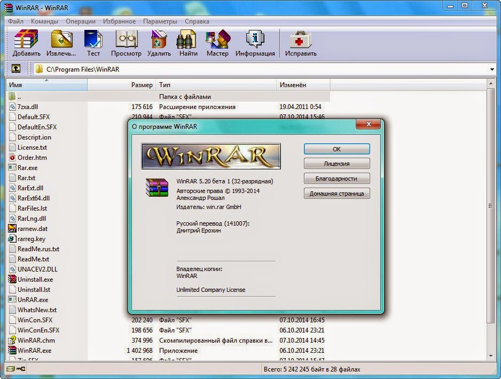The height and width of the screenshot is (379, 501).
Task: Select the WinConEn.SFX file name
Action: pyautogui.click(x=38, y=330)
